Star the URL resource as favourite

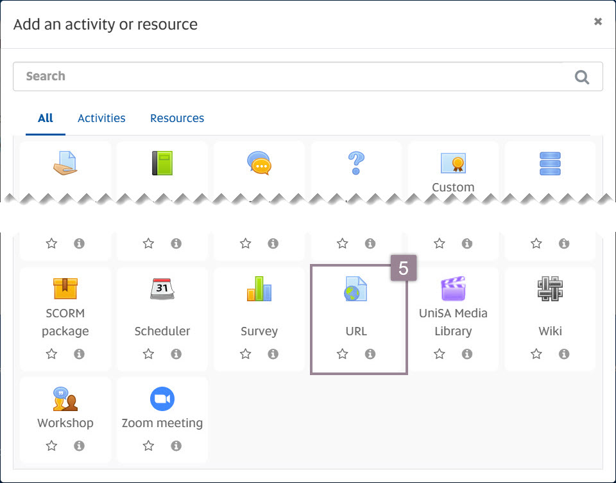click(342, 353)
